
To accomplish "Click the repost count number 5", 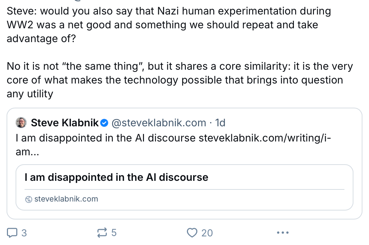I will pyautogui.click(x=114, y=233).
